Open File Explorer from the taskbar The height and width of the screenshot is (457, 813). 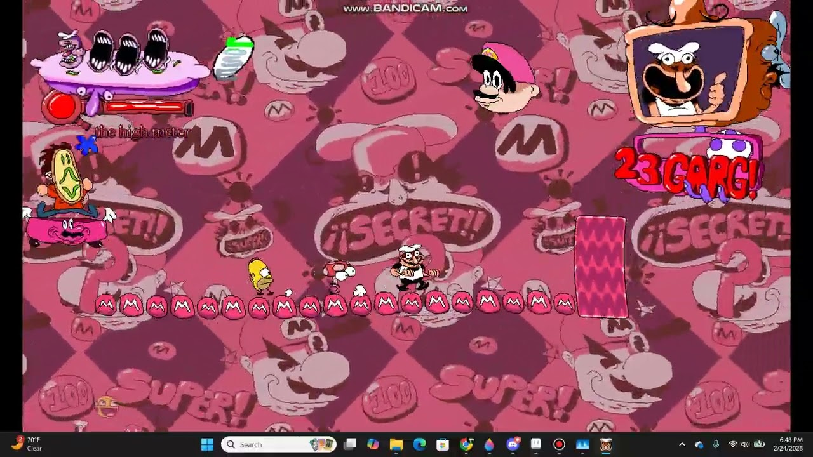point(396,444)
